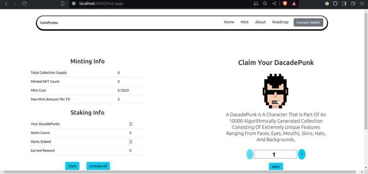This screenshot has width=368, height=174.
Task: Click the max mint value "5"
Action: (x=119, y=99)
